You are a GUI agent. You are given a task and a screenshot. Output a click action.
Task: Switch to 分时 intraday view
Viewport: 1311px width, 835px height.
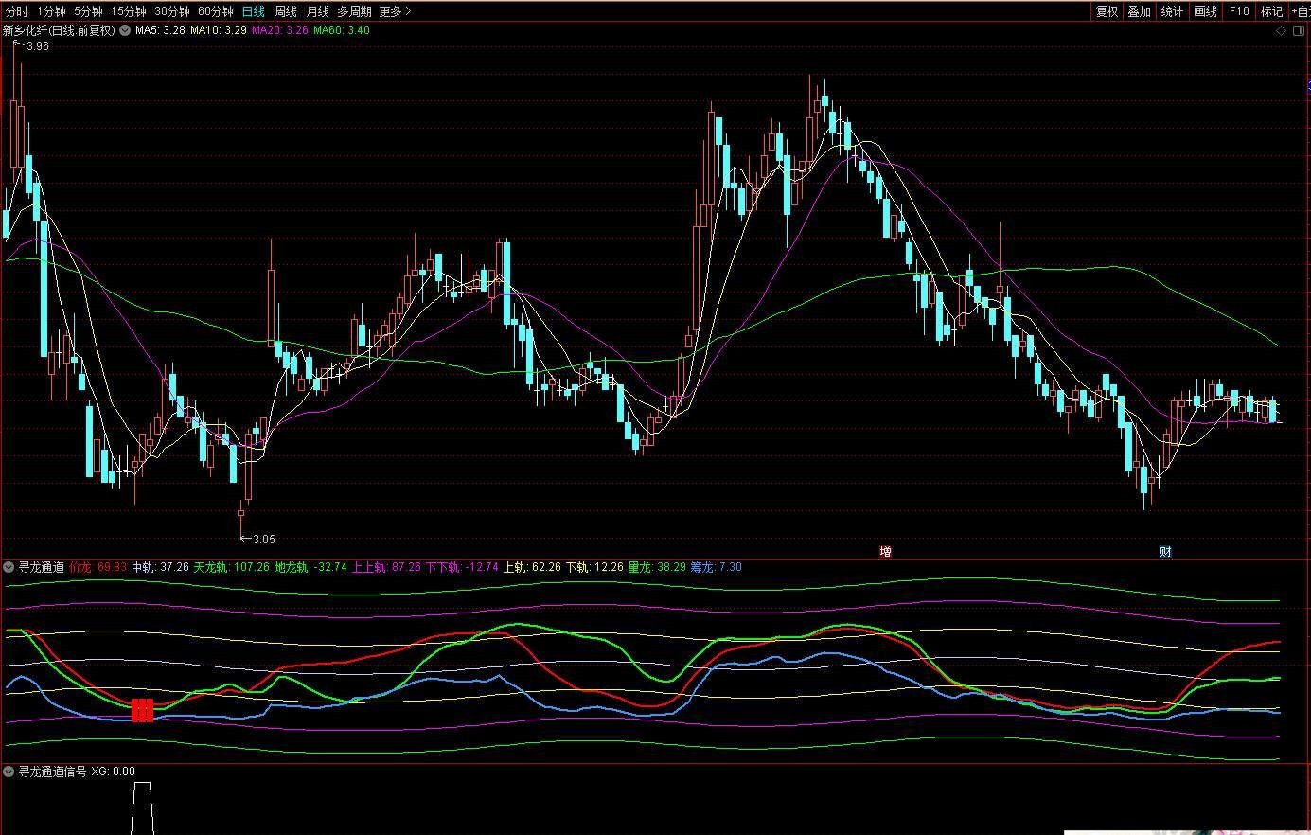[16, 11]
